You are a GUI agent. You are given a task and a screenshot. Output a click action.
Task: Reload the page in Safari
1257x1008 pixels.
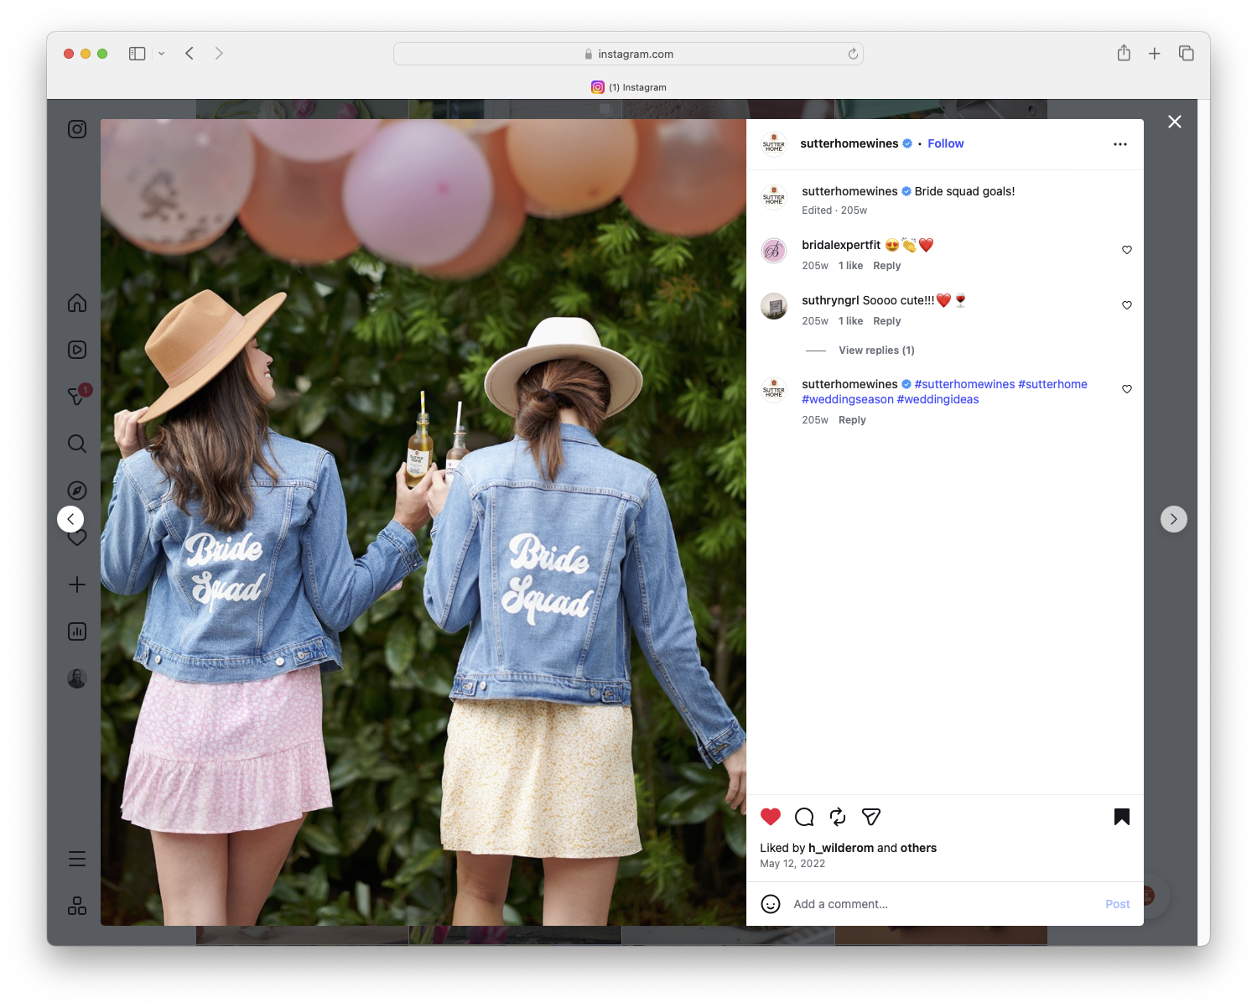(853, 54)
